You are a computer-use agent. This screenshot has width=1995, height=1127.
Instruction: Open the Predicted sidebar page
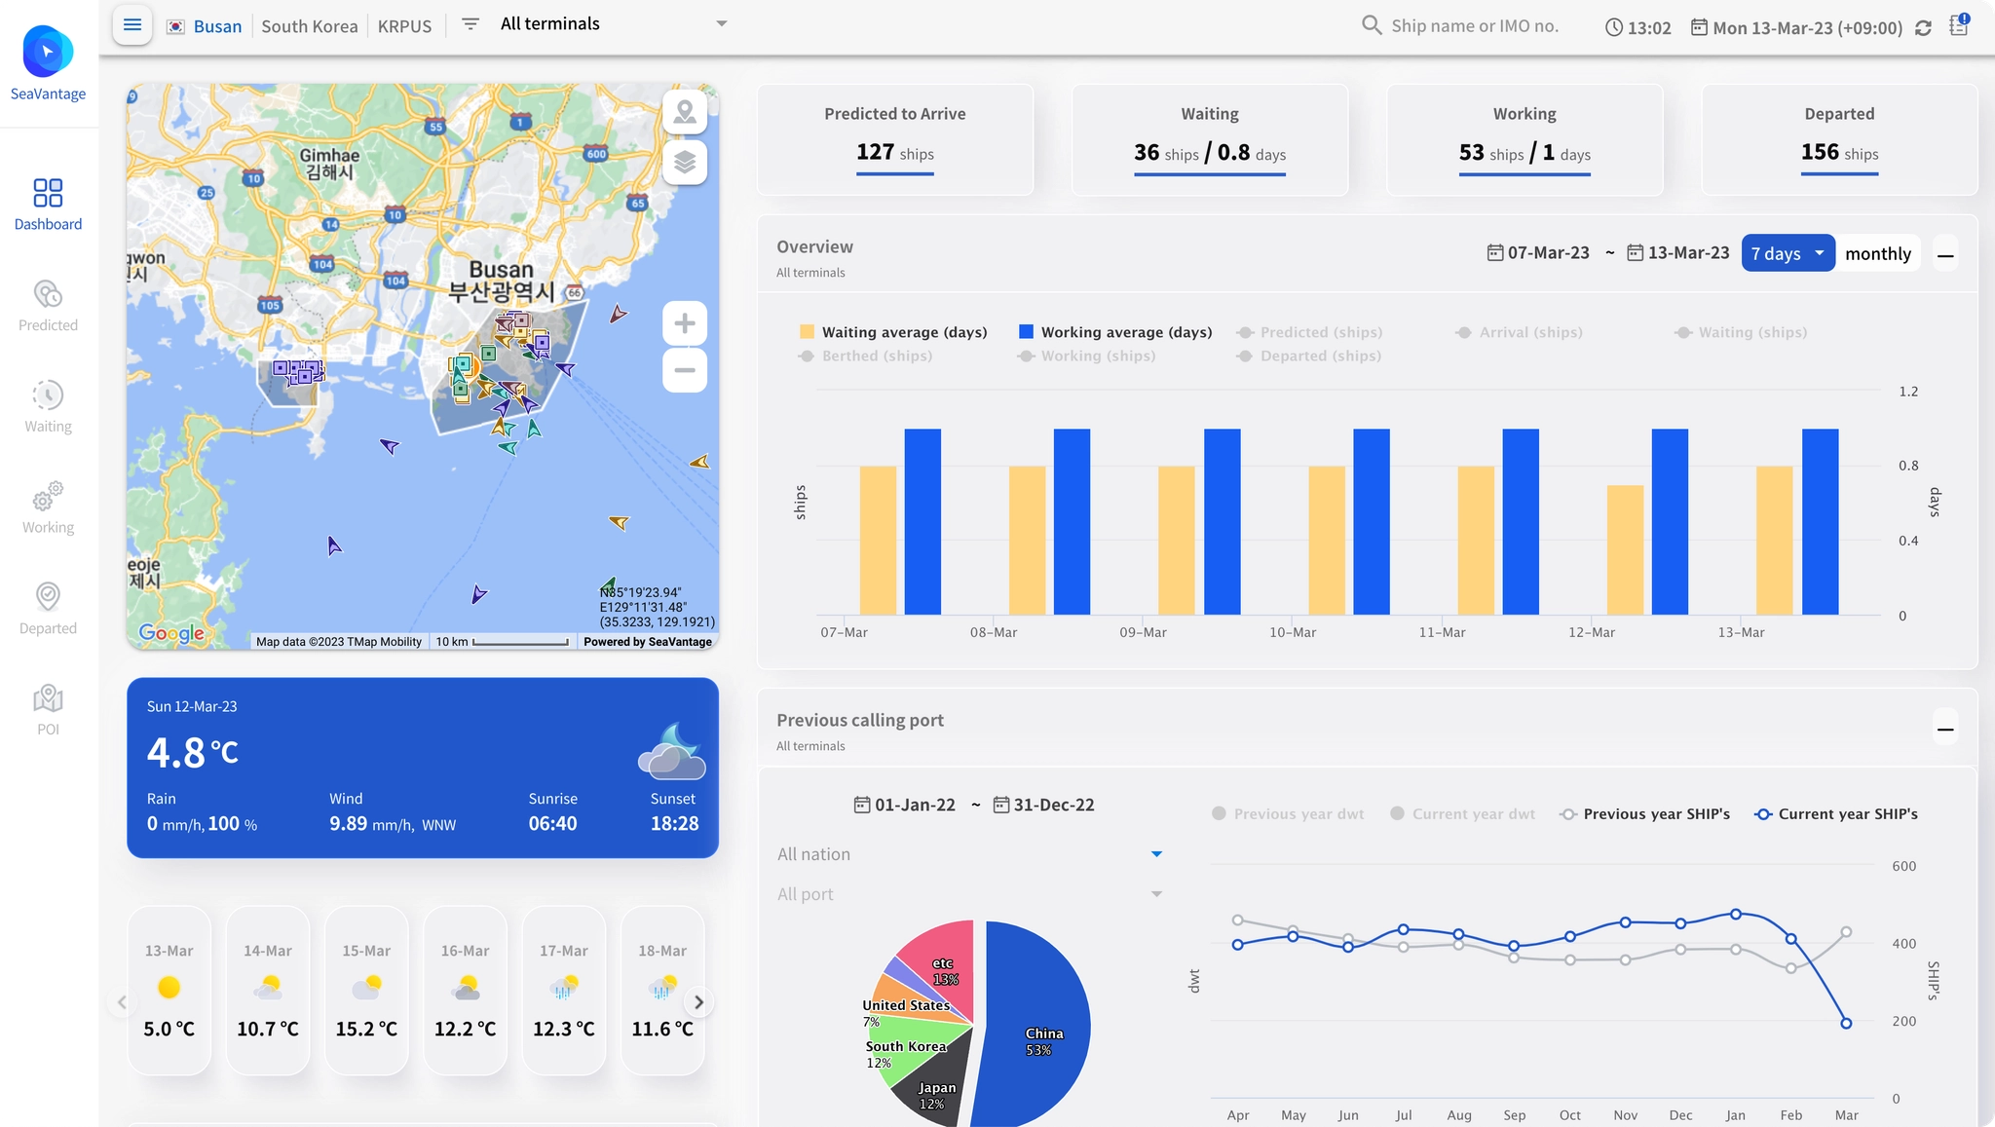tap(48, 306)
